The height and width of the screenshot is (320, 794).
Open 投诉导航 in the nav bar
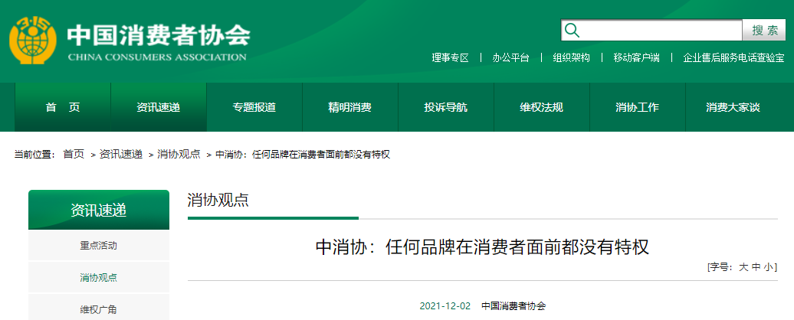[446, 107]
